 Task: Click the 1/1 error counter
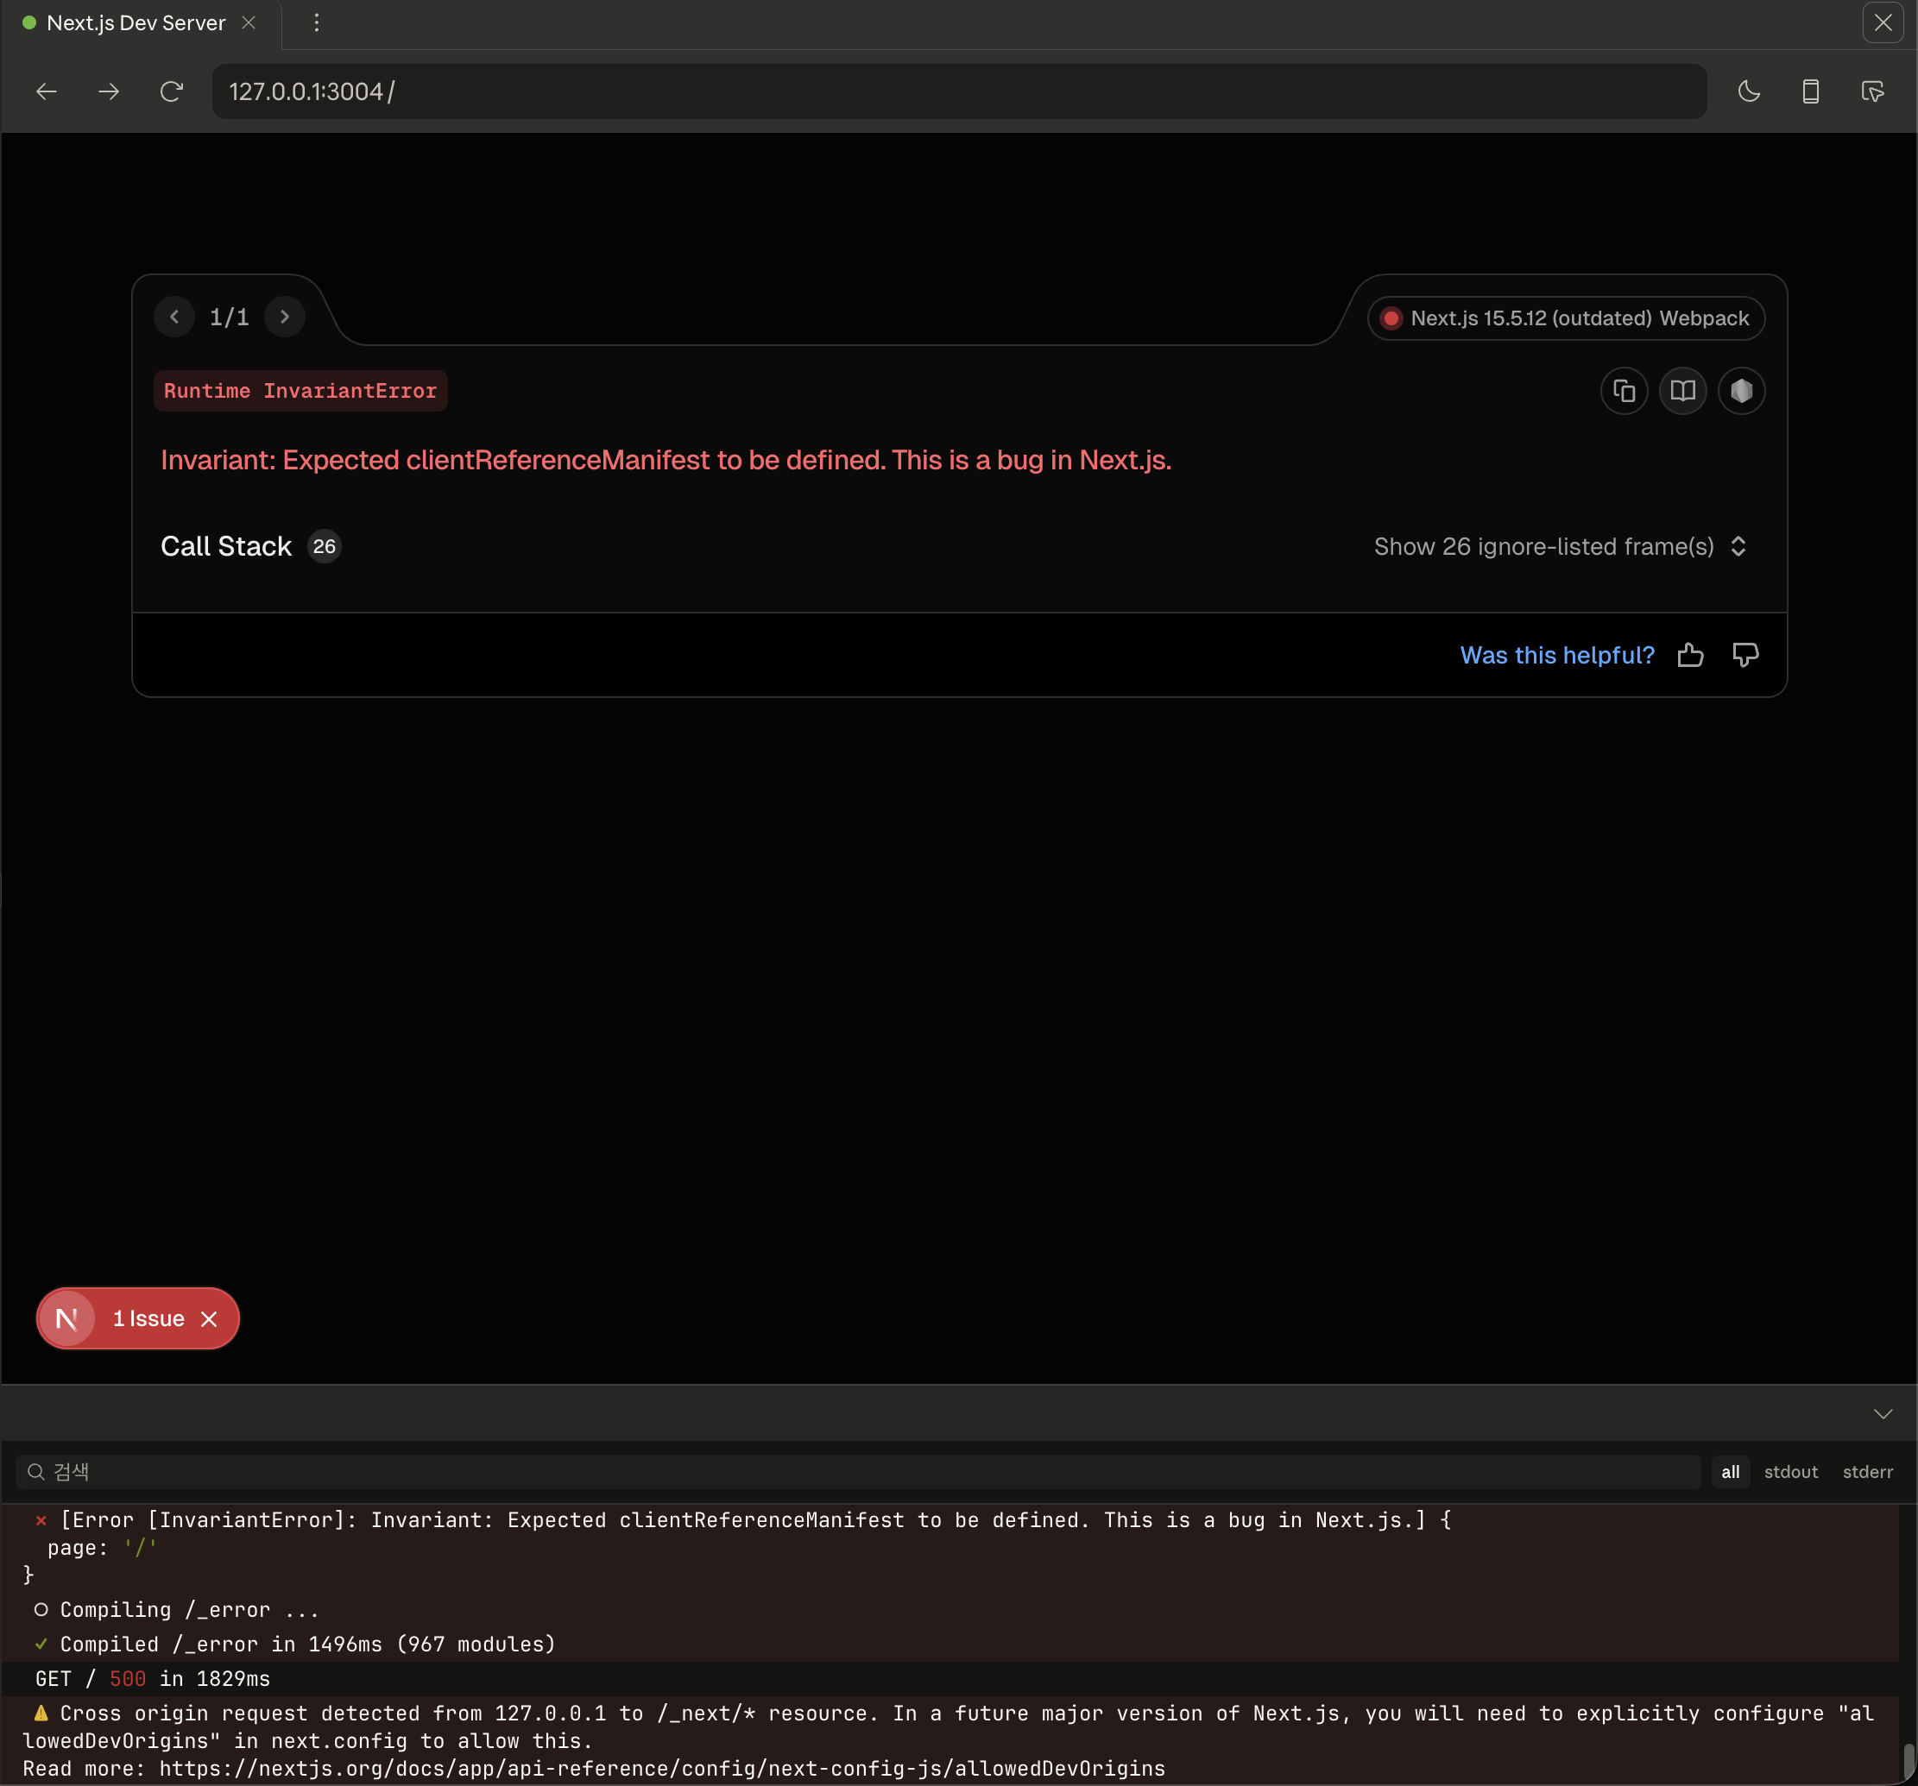tap(230, 317)
